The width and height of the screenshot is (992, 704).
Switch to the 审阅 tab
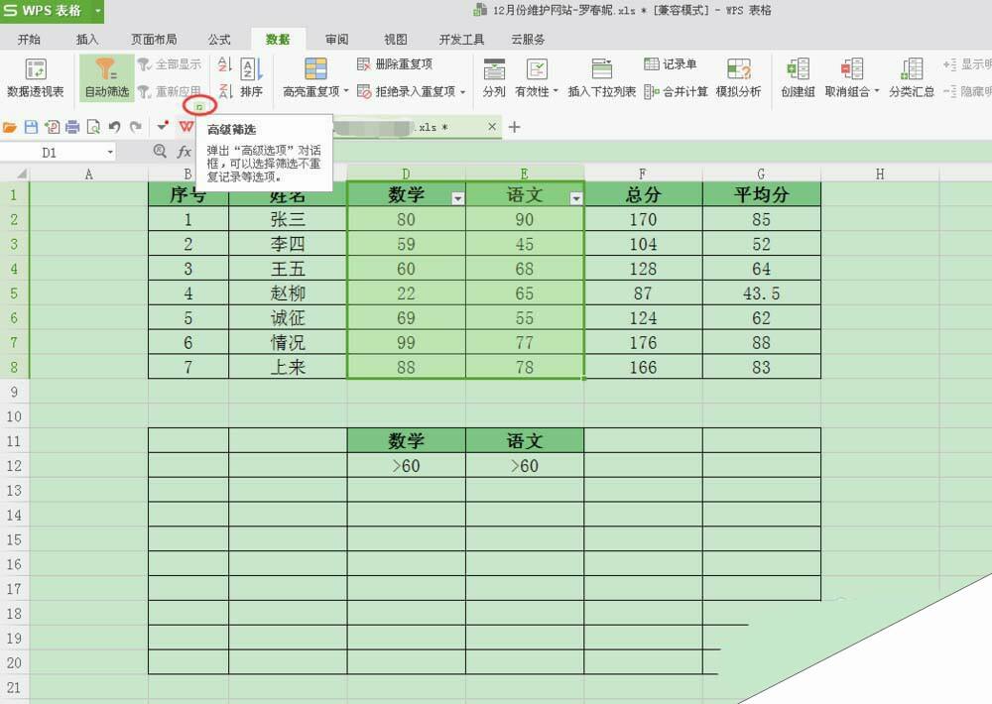click(336, 40)
